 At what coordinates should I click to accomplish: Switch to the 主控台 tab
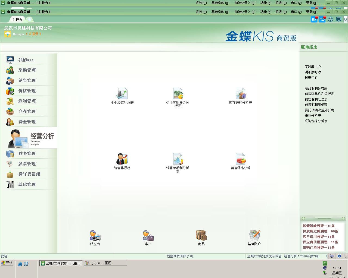click(17, 20)
